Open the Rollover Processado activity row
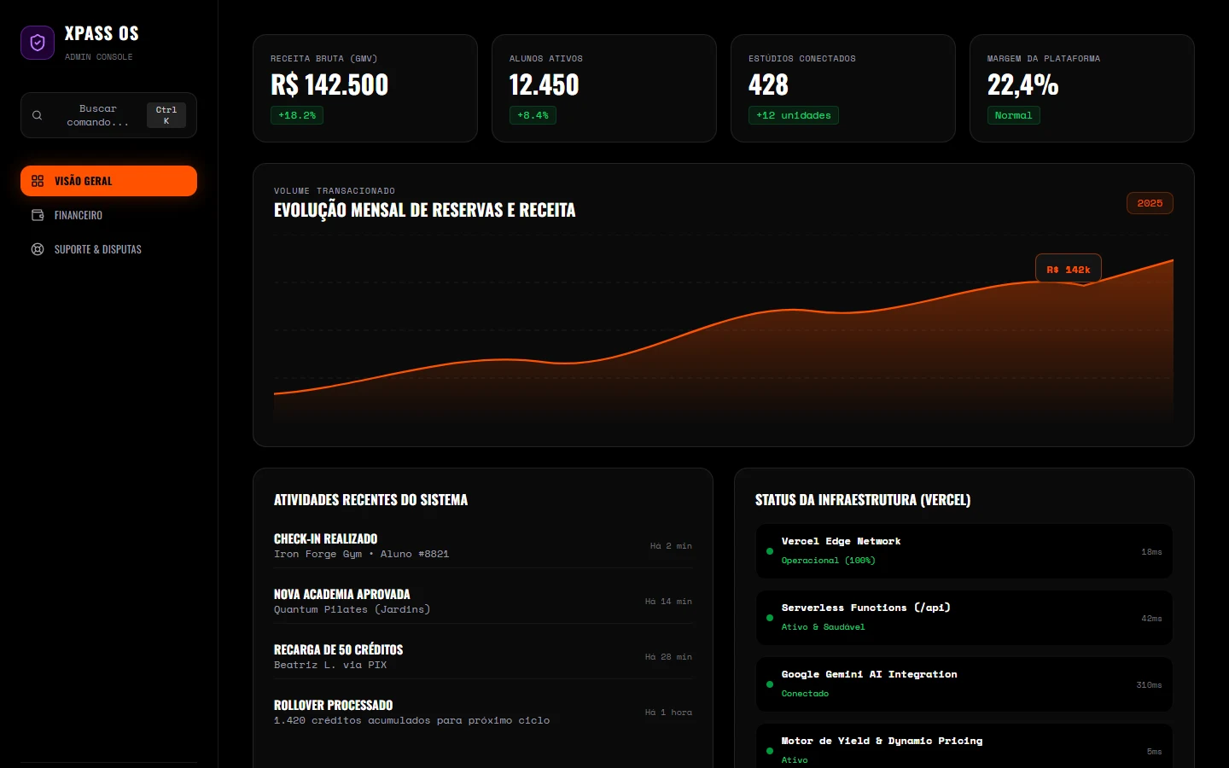1229x768 pixels. pos(483,712)
